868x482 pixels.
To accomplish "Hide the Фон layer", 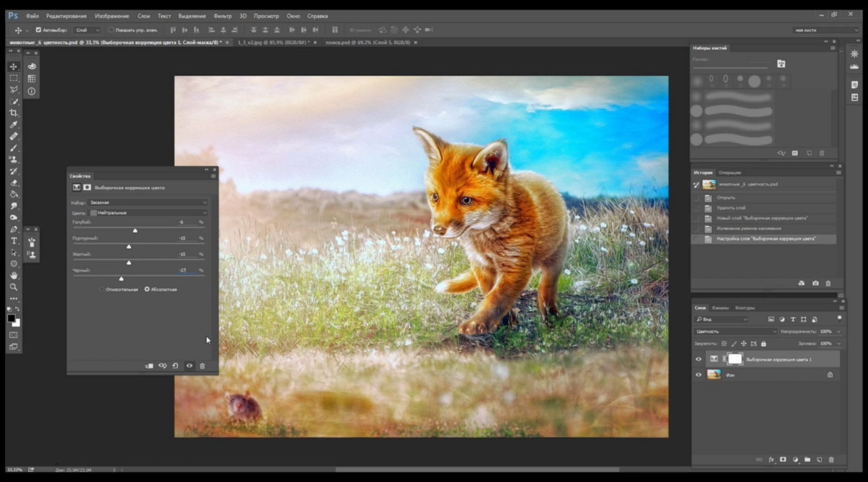I will pos(699,375).
